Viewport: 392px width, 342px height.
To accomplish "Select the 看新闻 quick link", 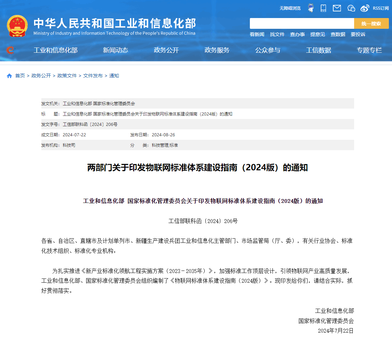I will click(257, 34).
